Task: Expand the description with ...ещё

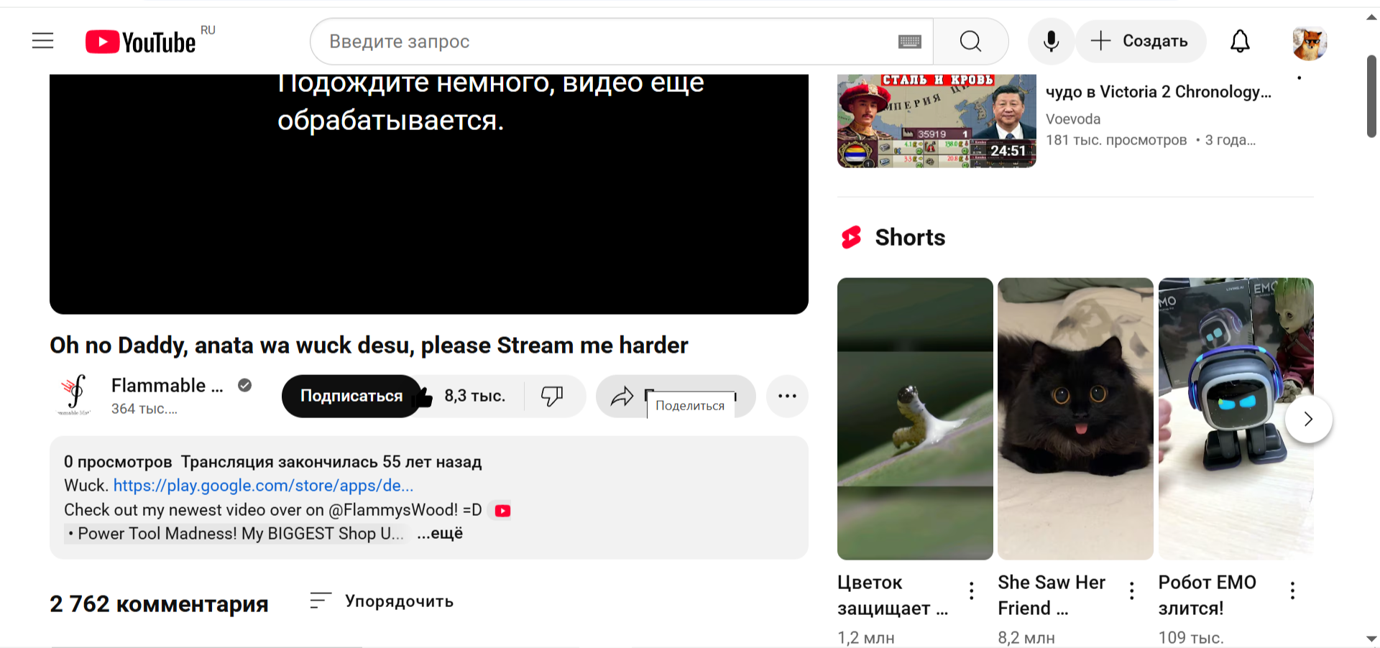Action: (x=440, y=534)
